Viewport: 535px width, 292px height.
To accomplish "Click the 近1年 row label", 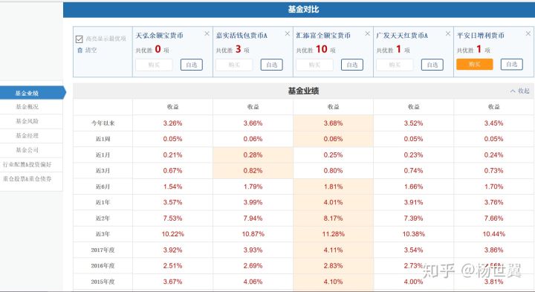I will click(103, 202).
